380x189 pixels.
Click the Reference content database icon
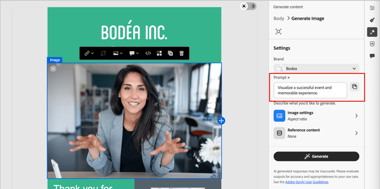[279, 133]
